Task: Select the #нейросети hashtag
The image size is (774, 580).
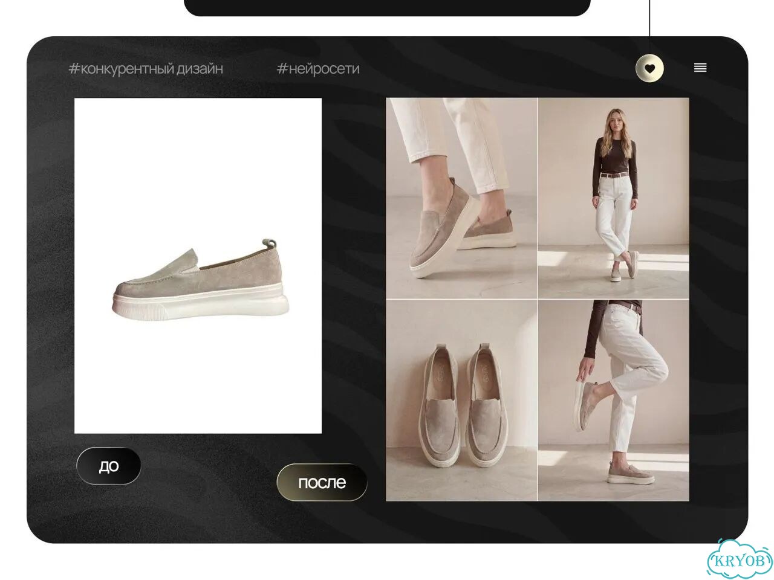Action: point(318,69)
